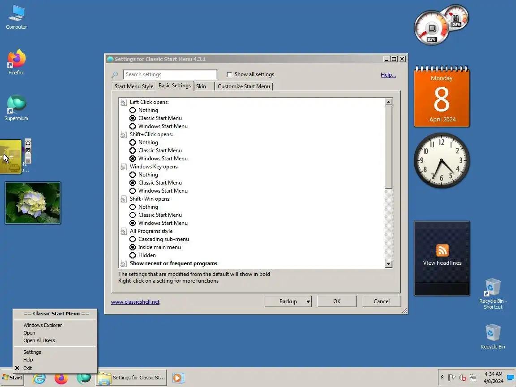Click the Show desktop button
Viewport: 516px width, 387px height.
click(511, 378)
